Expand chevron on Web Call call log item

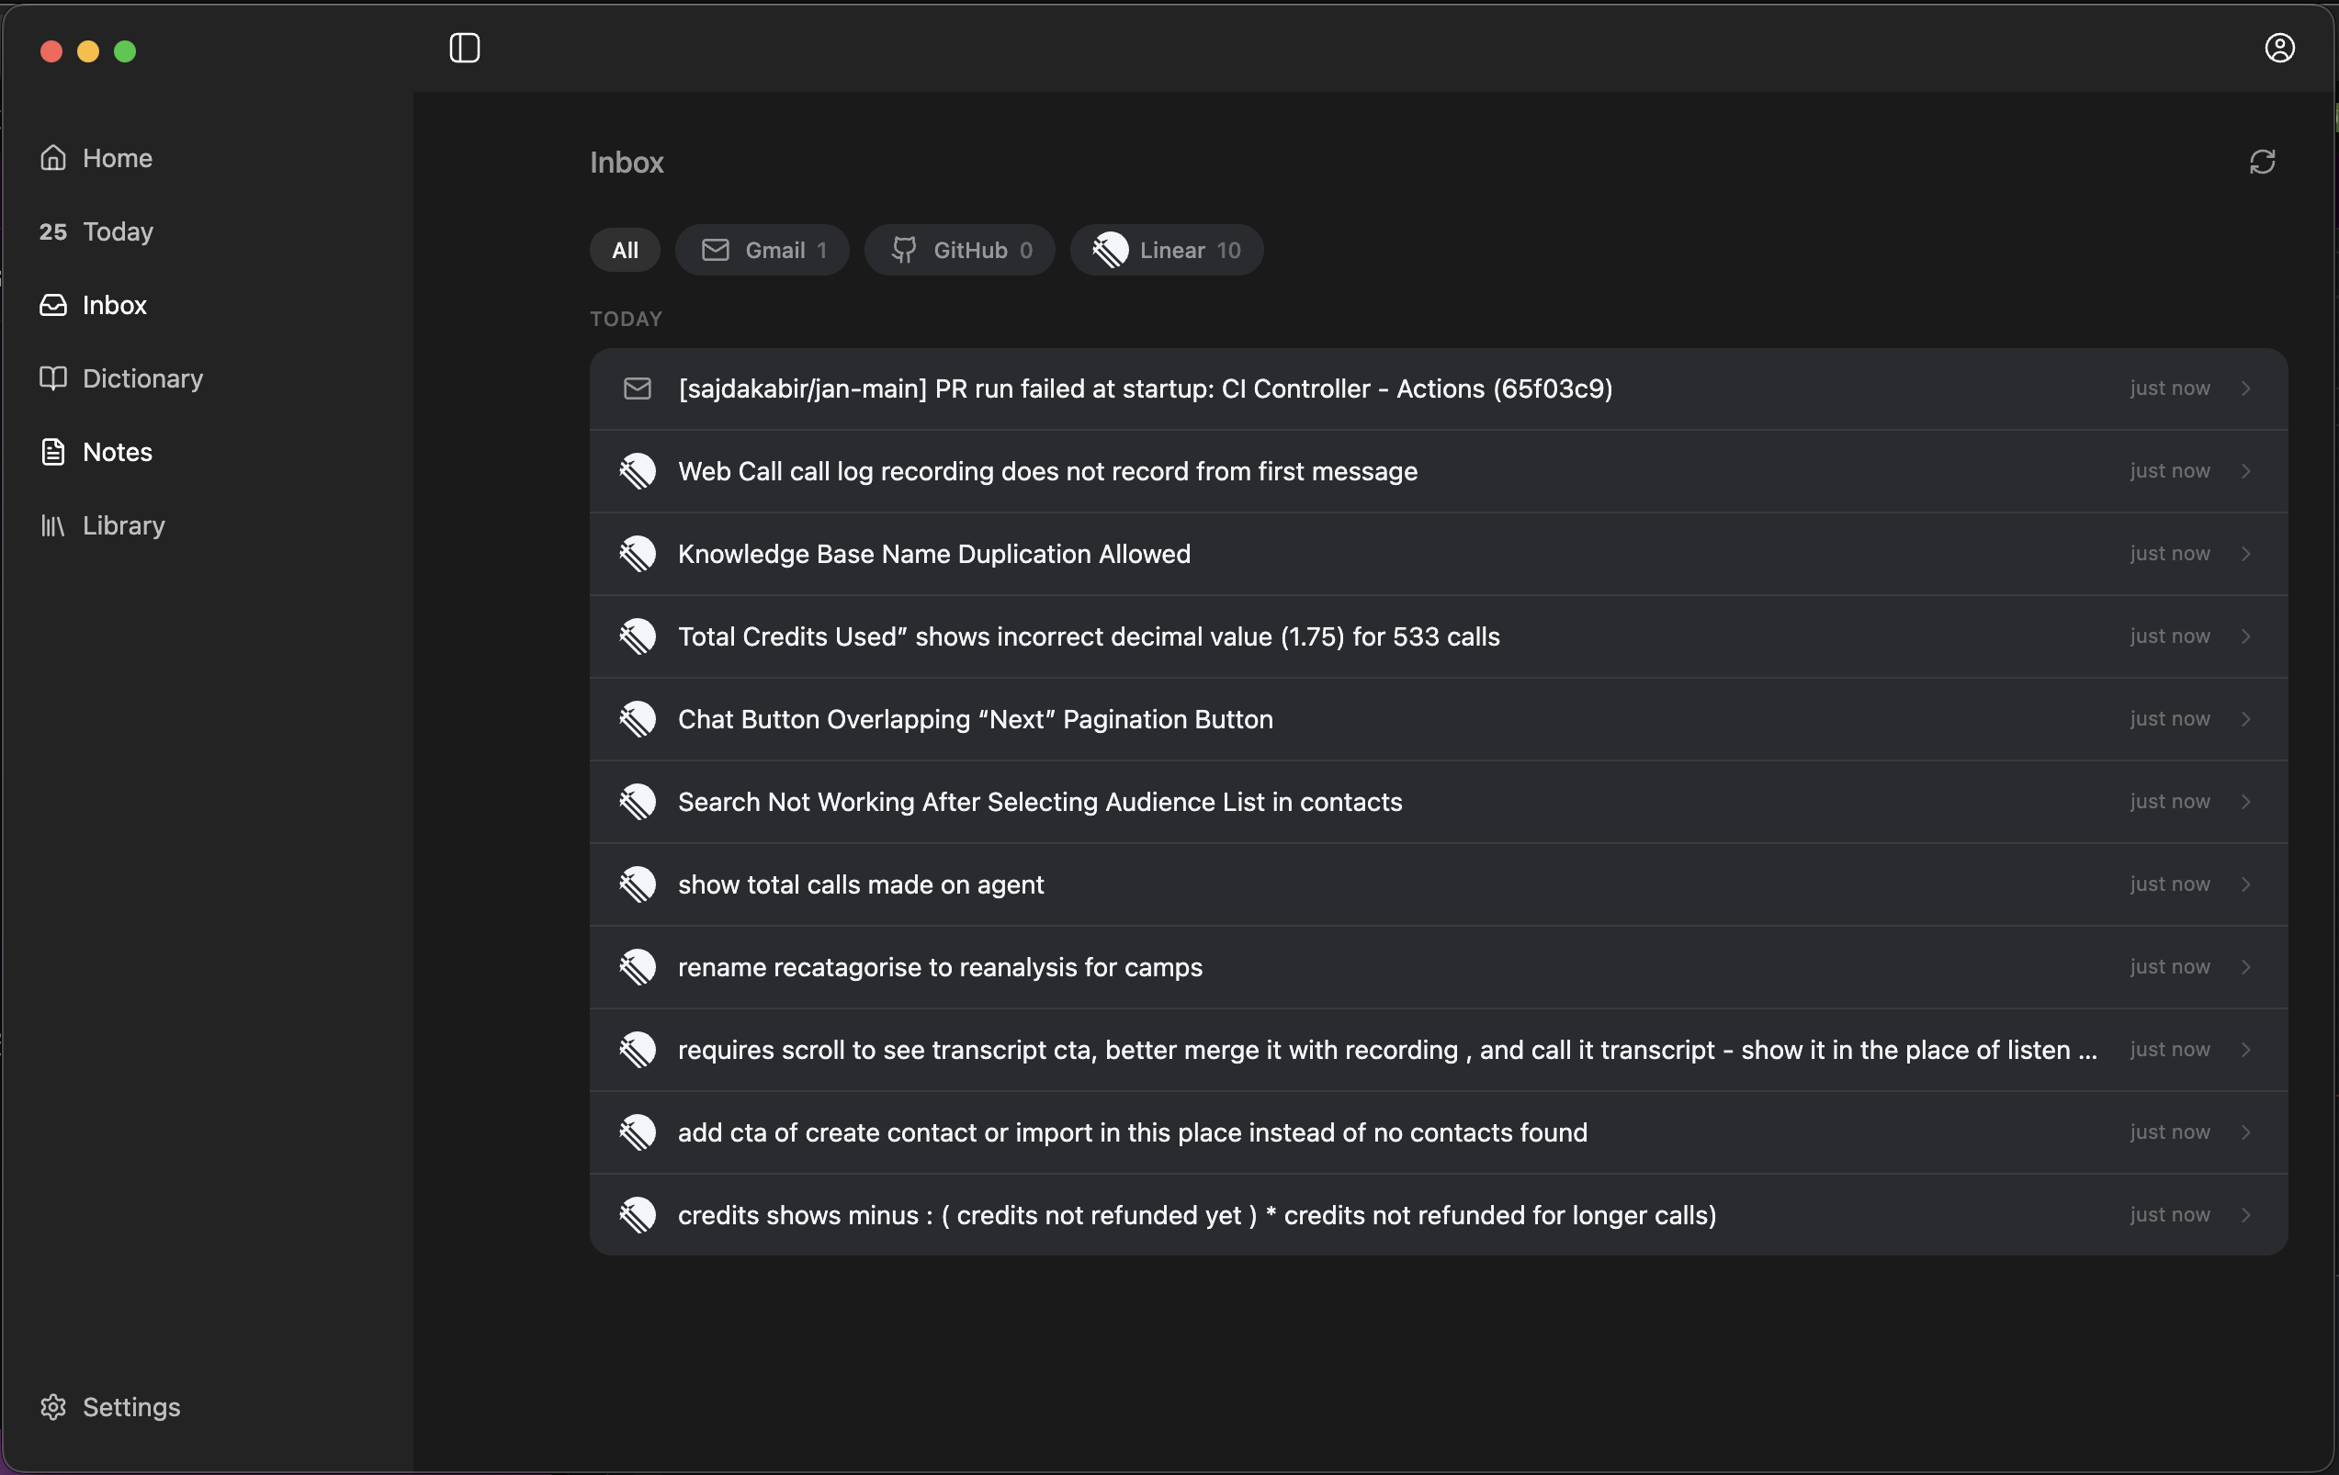pyautogui.click(x=2244, y=471)
